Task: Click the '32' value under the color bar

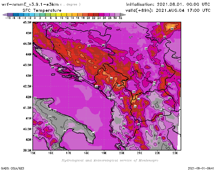Action: pyautogui.click(x=120, y=18)
